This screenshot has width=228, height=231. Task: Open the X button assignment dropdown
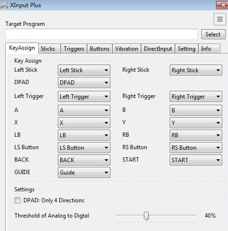click(84, 122)
